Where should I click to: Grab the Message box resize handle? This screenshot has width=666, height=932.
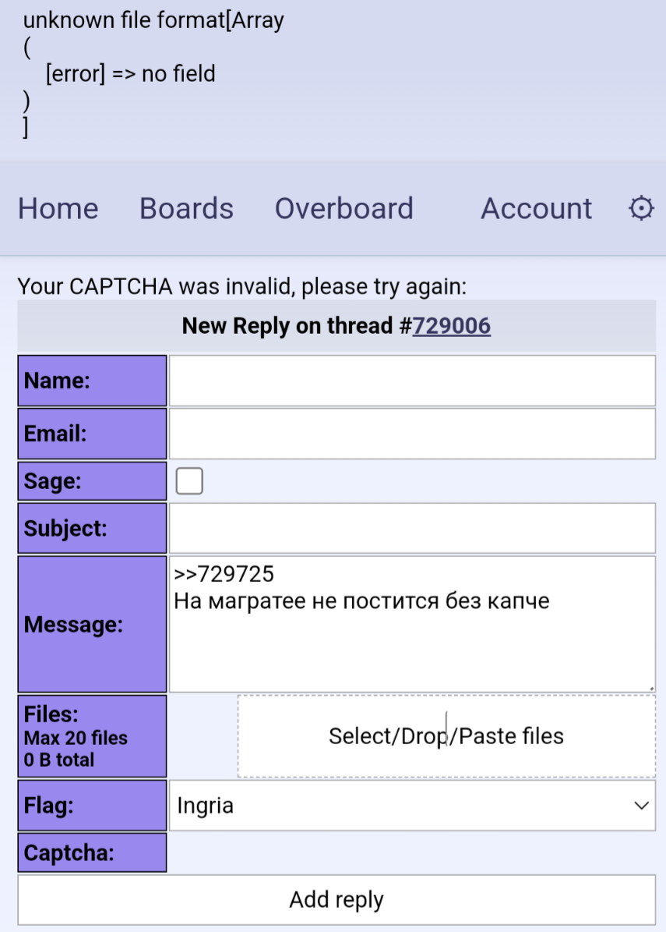(651, 689)
